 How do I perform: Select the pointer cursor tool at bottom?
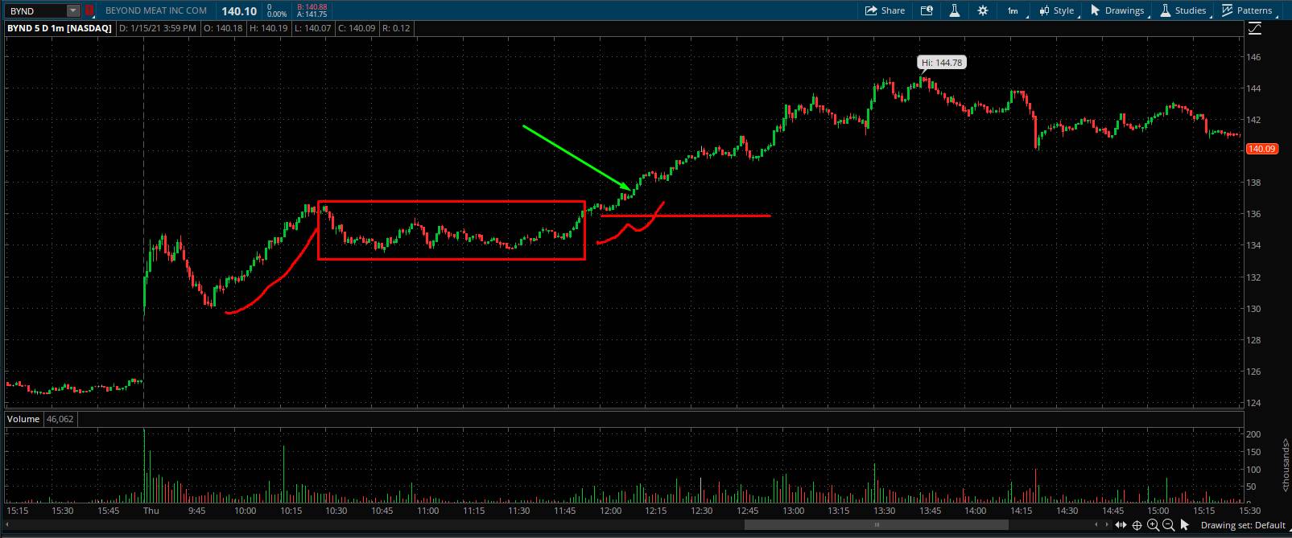1184,525
